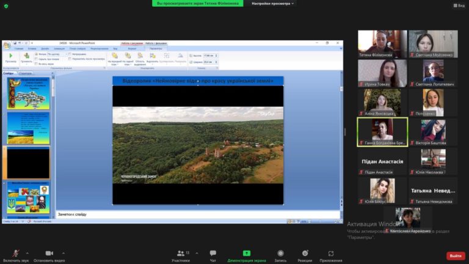Open the Участники participants panel

(x=180, y=254)
